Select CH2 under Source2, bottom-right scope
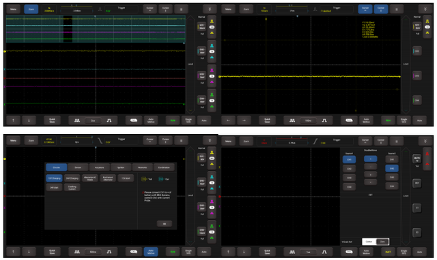 (x=392, y=169)
